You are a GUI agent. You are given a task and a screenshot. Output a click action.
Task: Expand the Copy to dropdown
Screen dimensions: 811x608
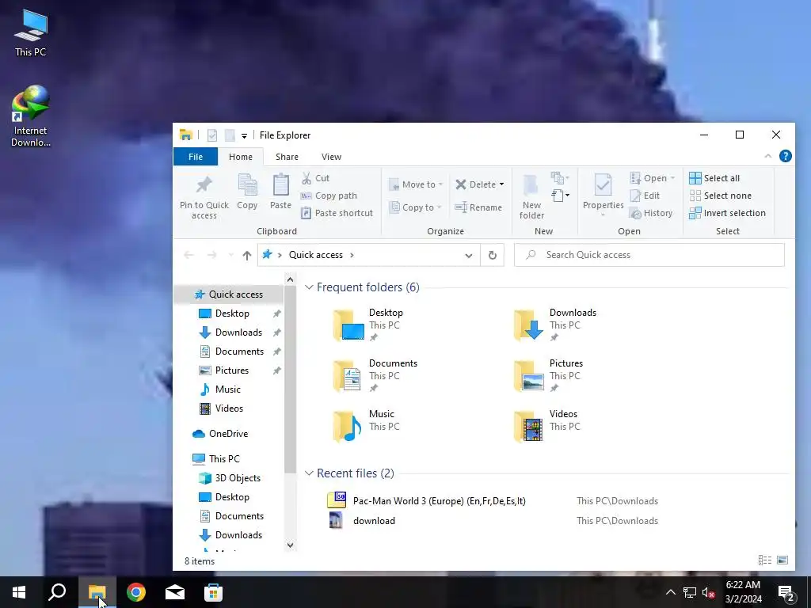(x=439, y=207)
